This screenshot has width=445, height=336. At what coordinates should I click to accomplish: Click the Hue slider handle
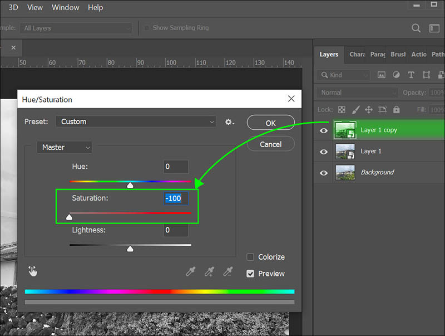pyautogui.click(x=130, y=186)
